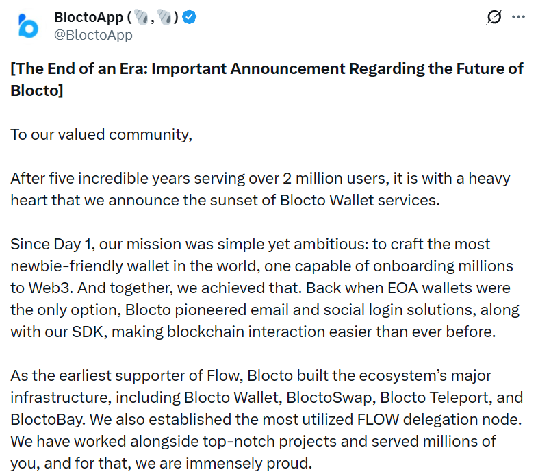Viewport: 538px width, 474px height.
Task: Open the @BloctoApp handle link
Action: pyautogui.click(x=93, y=35)
